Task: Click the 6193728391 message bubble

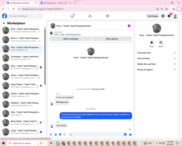Action: (61, 126)
